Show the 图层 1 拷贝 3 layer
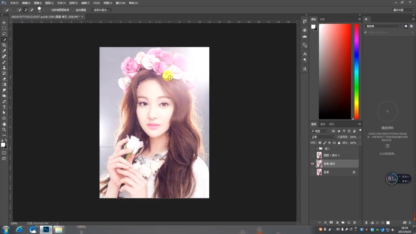 tap(313, 155)
